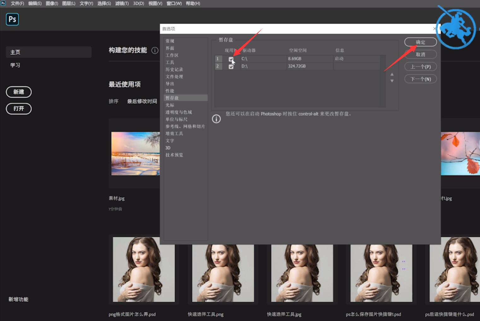
Task: Select 常规 preferences category
Action: (x=170, y=41)
